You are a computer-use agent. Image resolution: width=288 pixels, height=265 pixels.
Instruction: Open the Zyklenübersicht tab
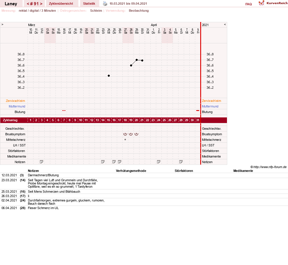point(61,4)
